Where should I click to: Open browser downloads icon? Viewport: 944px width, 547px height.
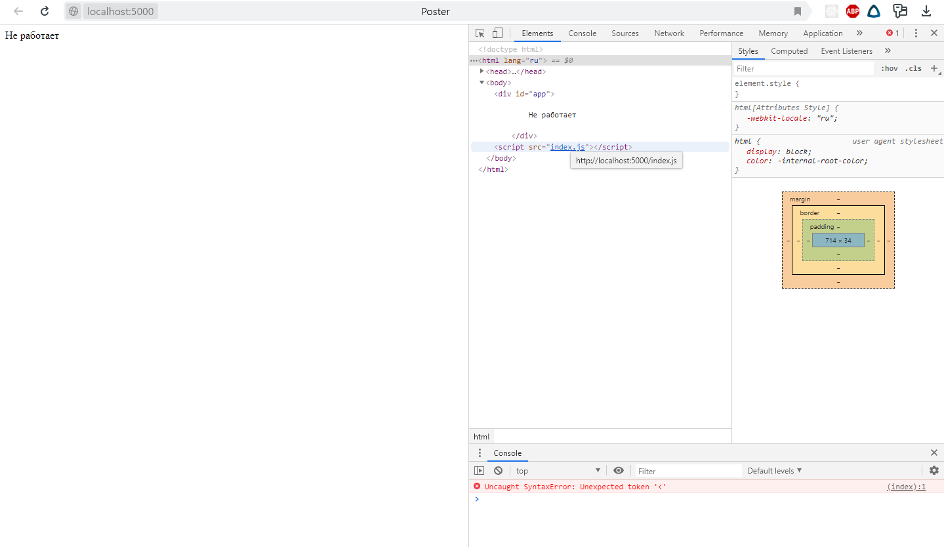(926, 11)
